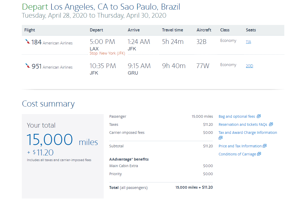Click the American Airlines logo beside flight 951
303x204 pixels.
[28, 66]
